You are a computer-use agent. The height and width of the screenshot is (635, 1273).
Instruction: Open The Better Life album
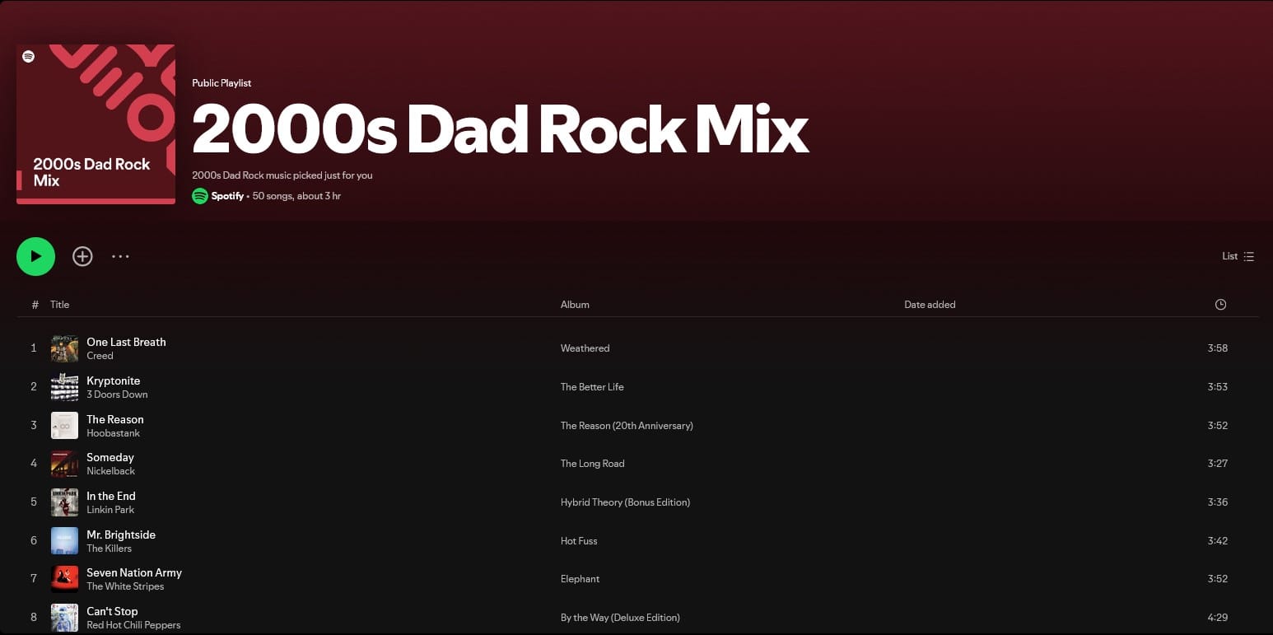pos(592,387)
